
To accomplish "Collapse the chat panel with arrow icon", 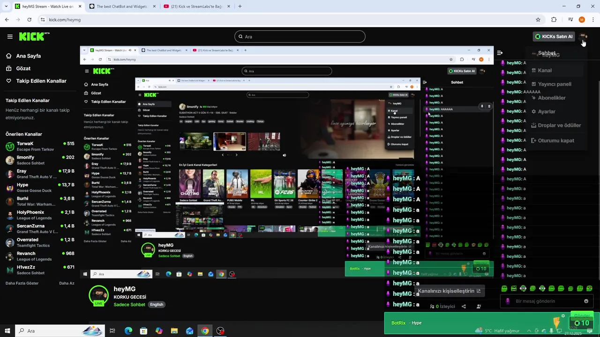I will pos(500,53).
